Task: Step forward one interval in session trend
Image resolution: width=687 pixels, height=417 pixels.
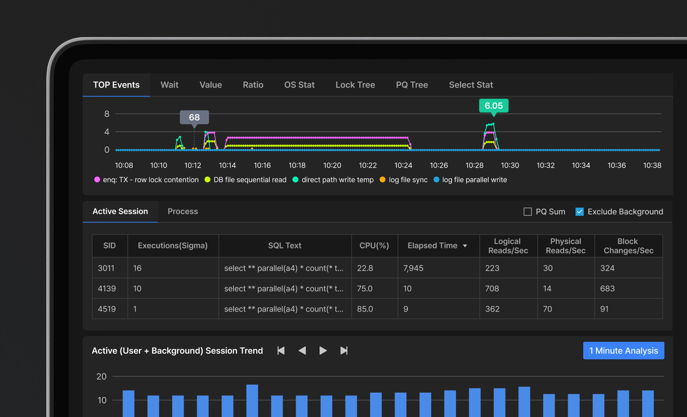Action: pos(323,351)
